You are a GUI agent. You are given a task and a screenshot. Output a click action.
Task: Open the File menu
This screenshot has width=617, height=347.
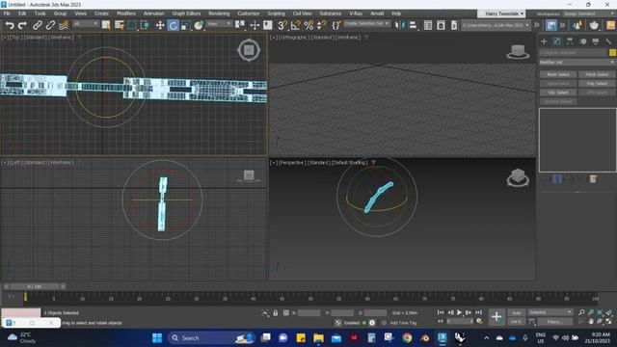point(7,13)
